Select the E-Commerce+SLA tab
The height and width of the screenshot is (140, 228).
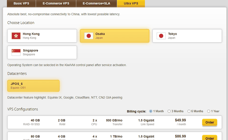(97, 4)
